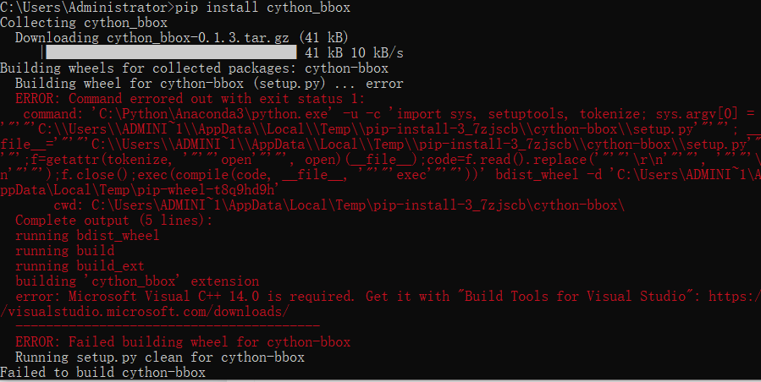
Task: Click the 'pip install cython_bbox' command text
Action: pos(260,8)
